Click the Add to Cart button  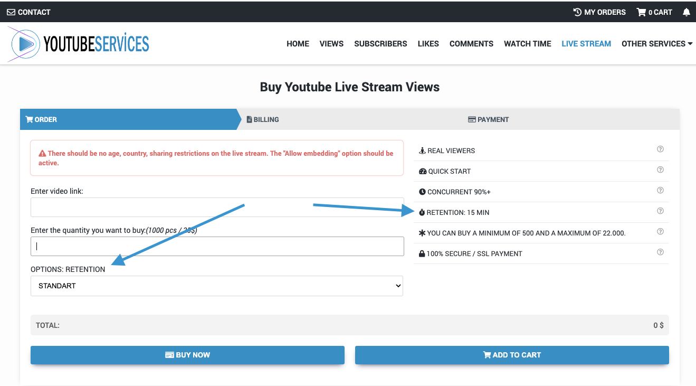(x=512, y=355)
